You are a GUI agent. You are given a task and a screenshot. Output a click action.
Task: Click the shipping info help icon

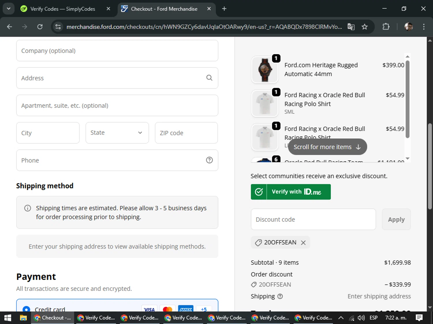tap(280, 296)
